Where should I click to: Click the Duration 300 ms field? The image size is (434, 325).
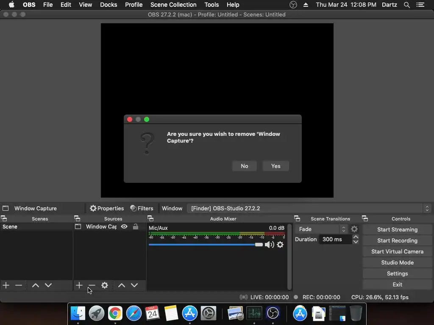pyautogui.click(x=336, y=240)
